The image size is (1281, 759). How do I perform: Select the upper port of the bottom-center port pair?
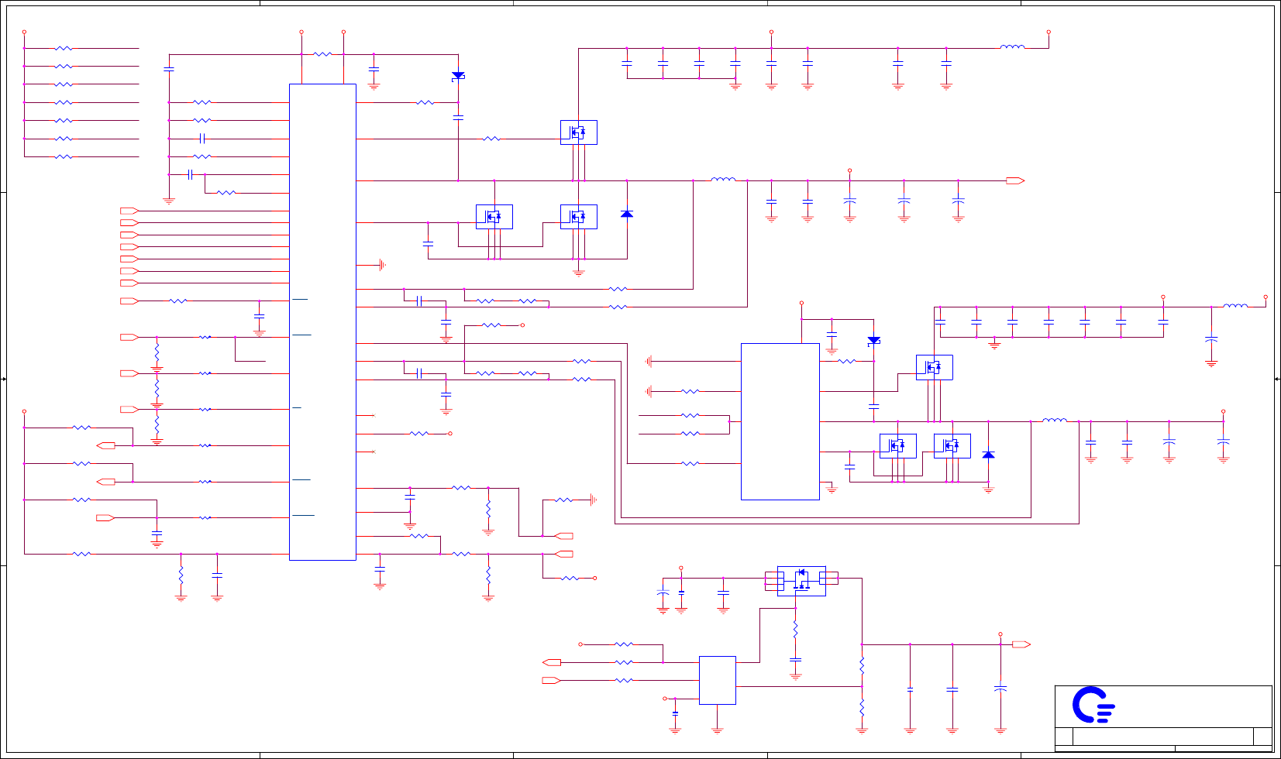(x=551, y=662)
